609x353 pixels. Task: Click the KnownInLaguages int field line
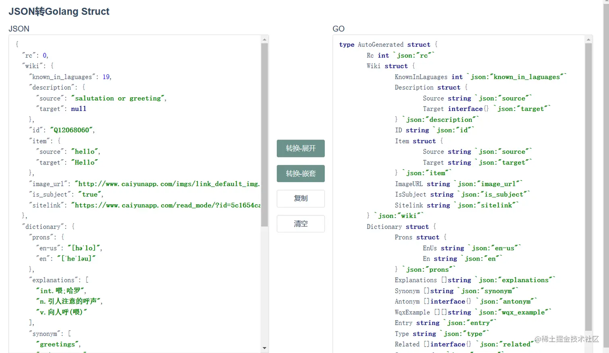tap(481, 77)
